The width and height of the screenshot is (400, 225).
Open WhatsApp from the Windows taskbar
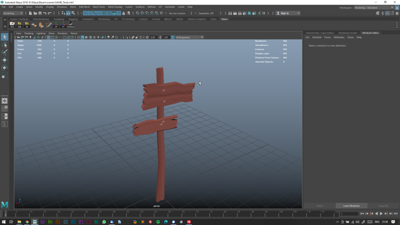(x=104, y=222)
